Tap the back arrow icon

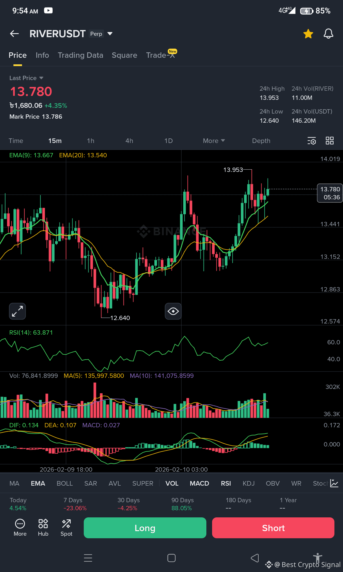(x=14, y=34)
